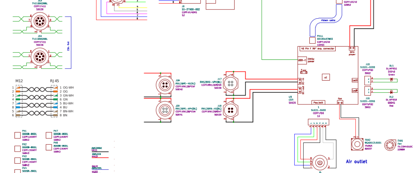Select the RJ 45 heading in pinout diagram
Screen dimensions: 419x173
[55, 81]
